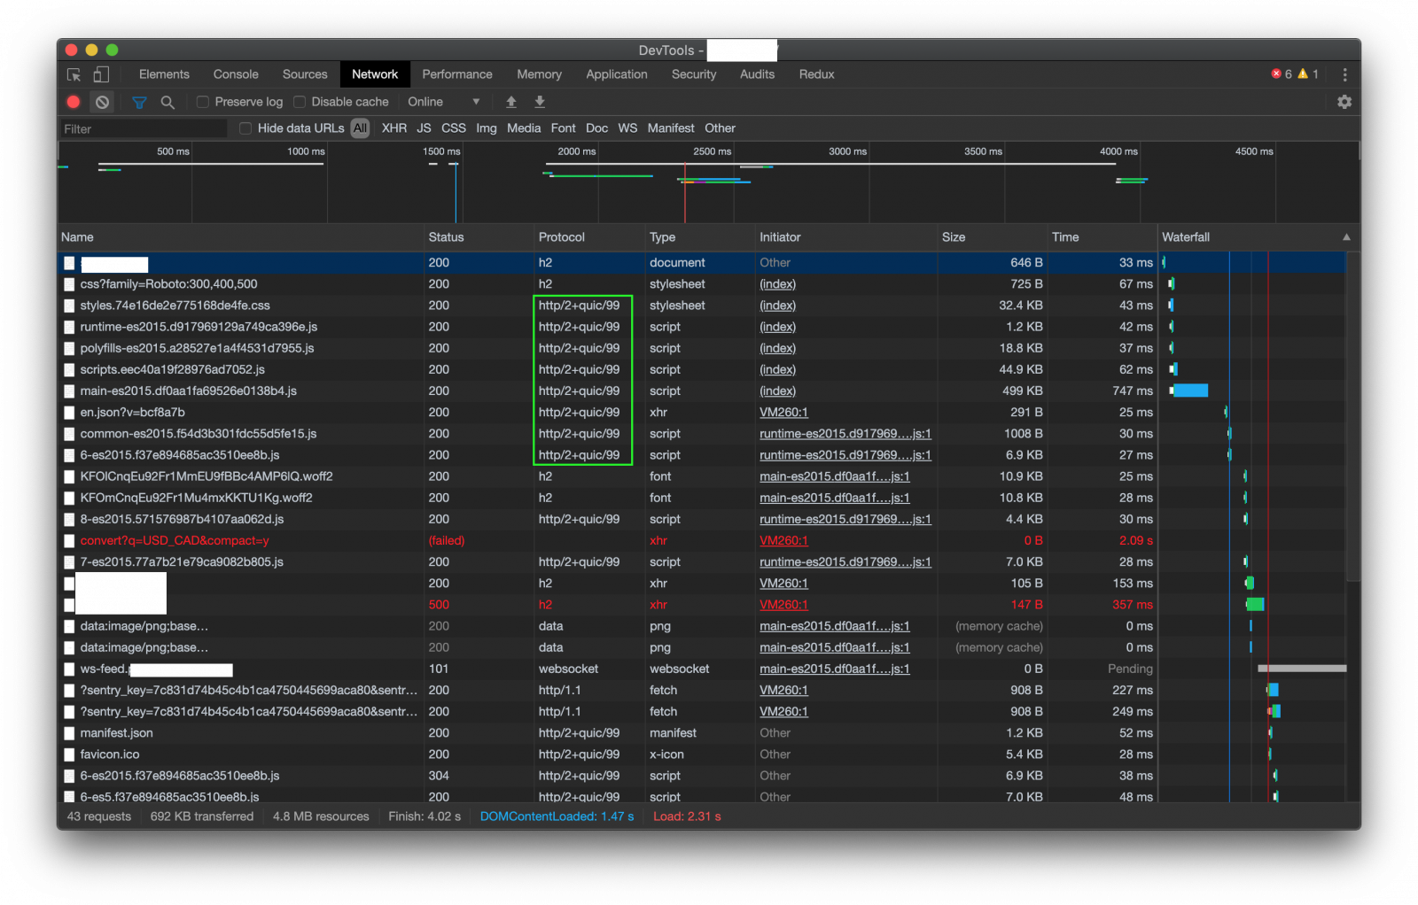
Task: Toggle the filter funnel icon
Action: click(x=139, y=103)
